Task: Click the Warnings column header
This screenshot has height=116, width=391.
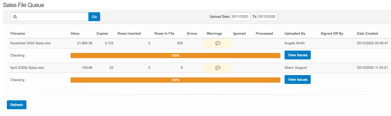Action: click(x=214, y=34)
